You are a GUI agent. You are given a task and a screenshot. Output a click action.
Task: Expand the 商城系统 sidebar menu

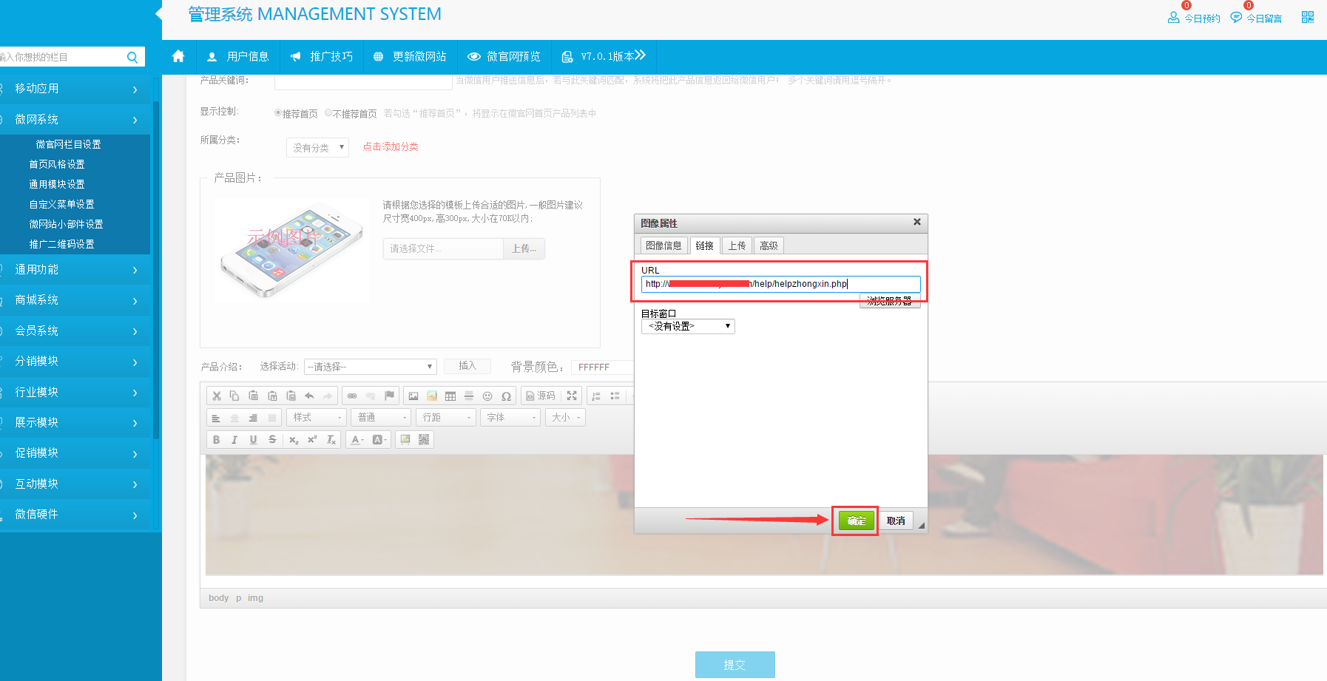74,300
